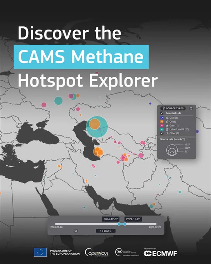Viewport: 211px width, 264px height.
Task: Click the European Union flag logo
Action: click(x=40, y=252)
